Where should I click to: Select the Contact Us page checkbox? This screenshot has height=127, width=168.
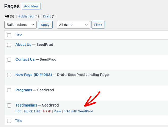(x=9, y=60)
